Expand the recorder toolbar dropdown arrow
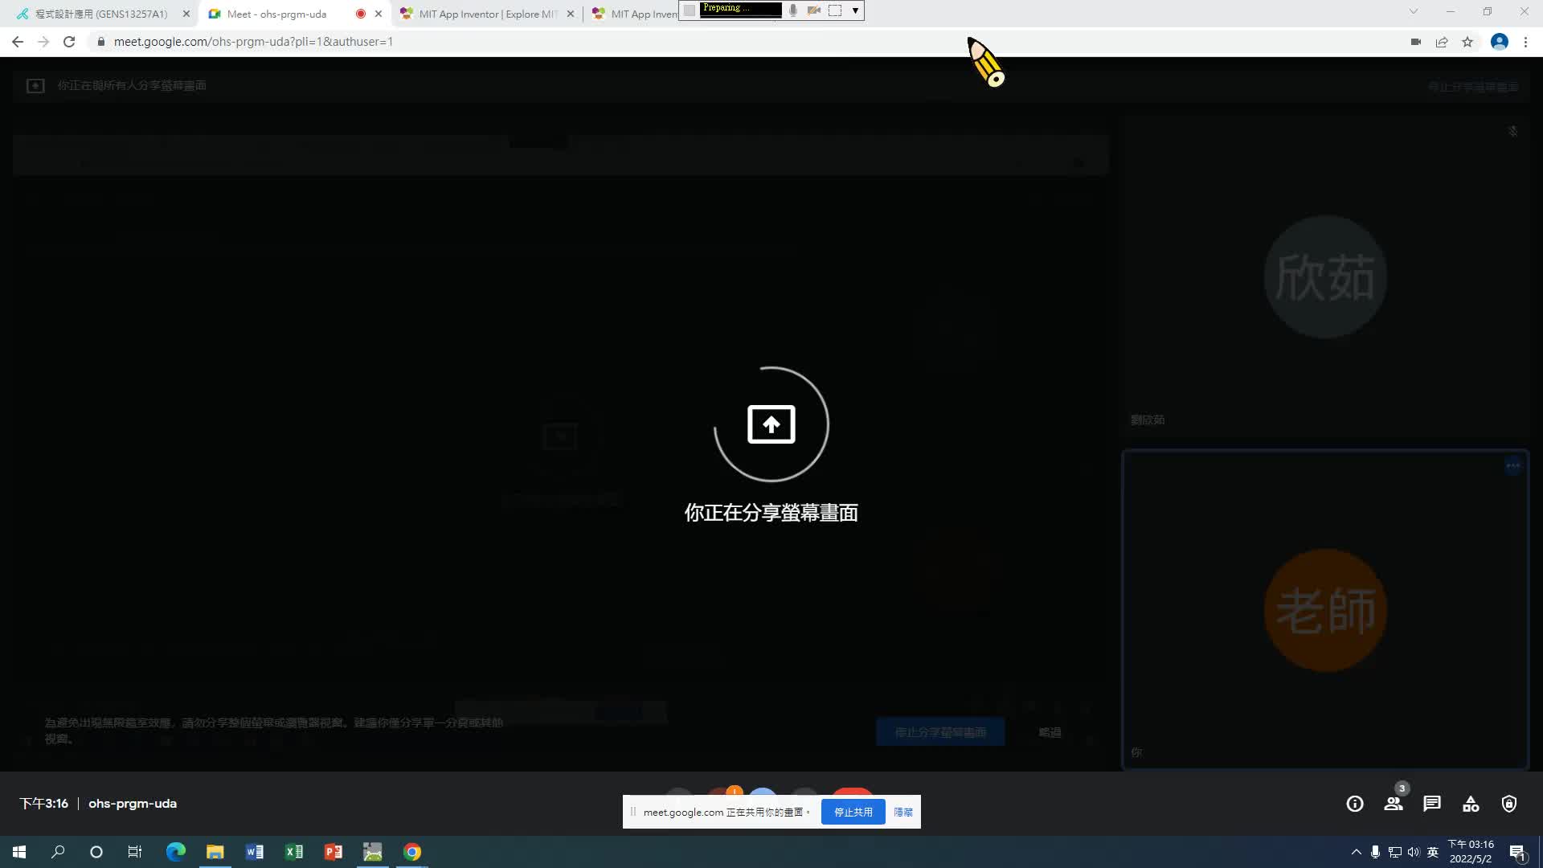 pos(855,10)
